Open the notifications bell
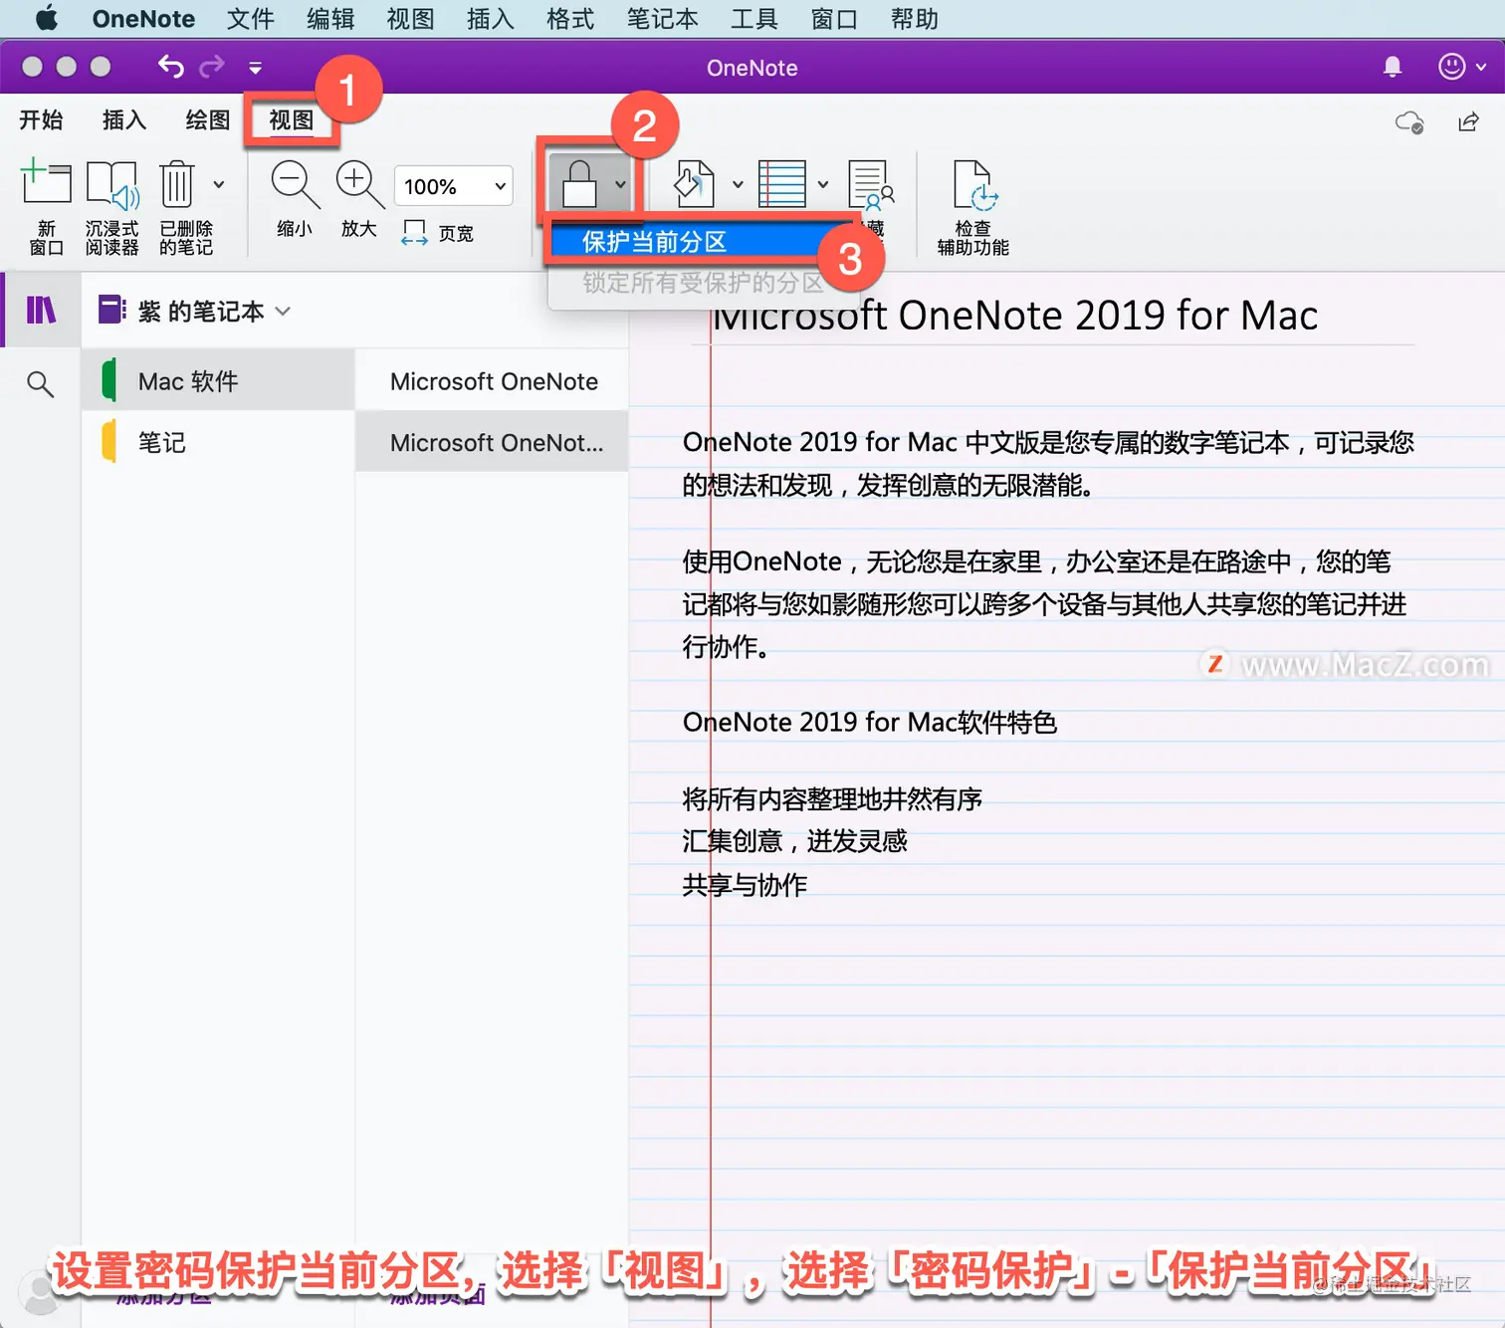 click(1393, 67)
